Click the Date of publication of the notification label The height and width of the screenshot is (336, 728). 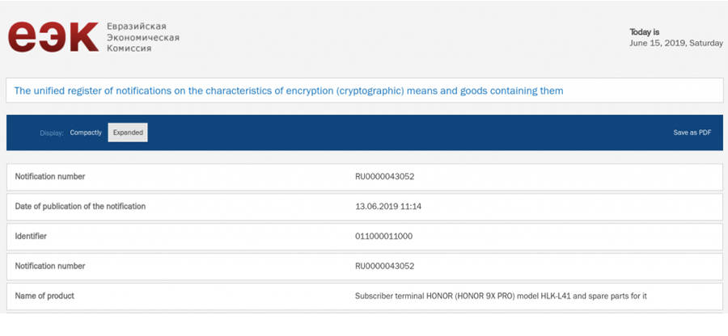[80, 206]
